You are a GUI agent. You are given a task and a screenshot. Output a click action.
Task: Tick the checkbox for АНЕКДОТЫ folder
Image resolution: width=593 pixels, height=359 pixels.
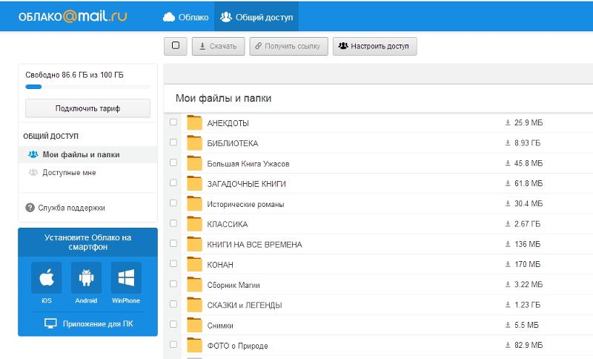tap(173, 122)
